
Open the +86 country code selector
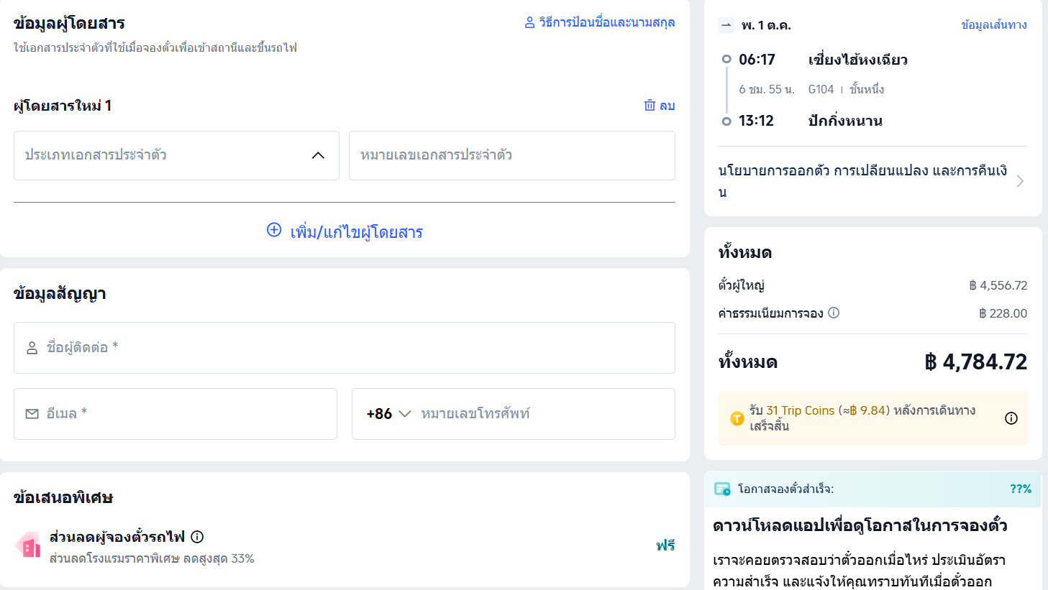tap(388, 414)
